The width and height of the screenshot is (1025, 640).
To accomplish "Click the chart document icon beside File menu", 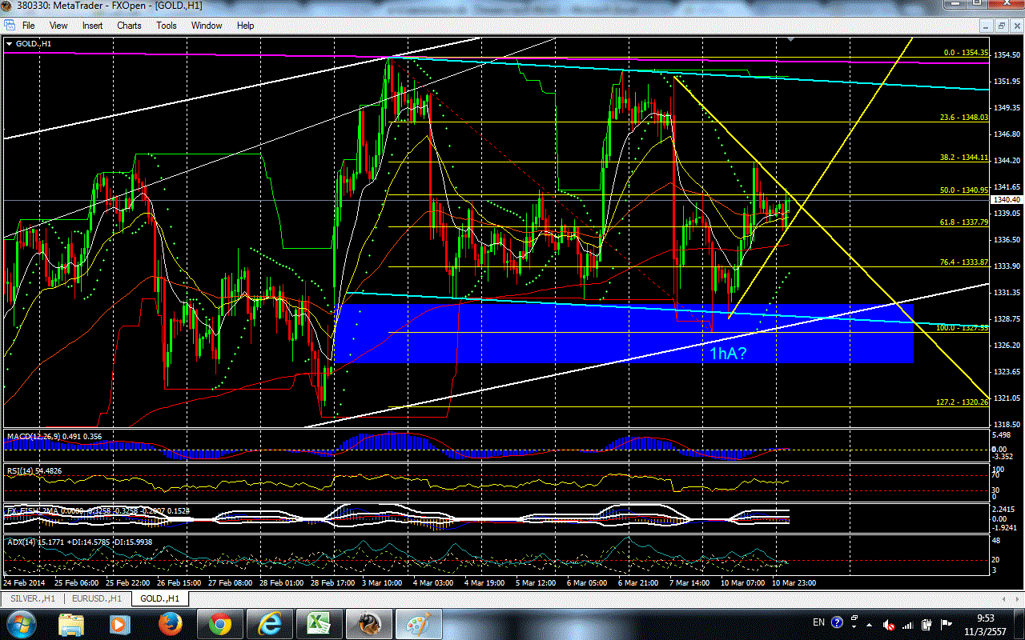I will click(9, 25).
